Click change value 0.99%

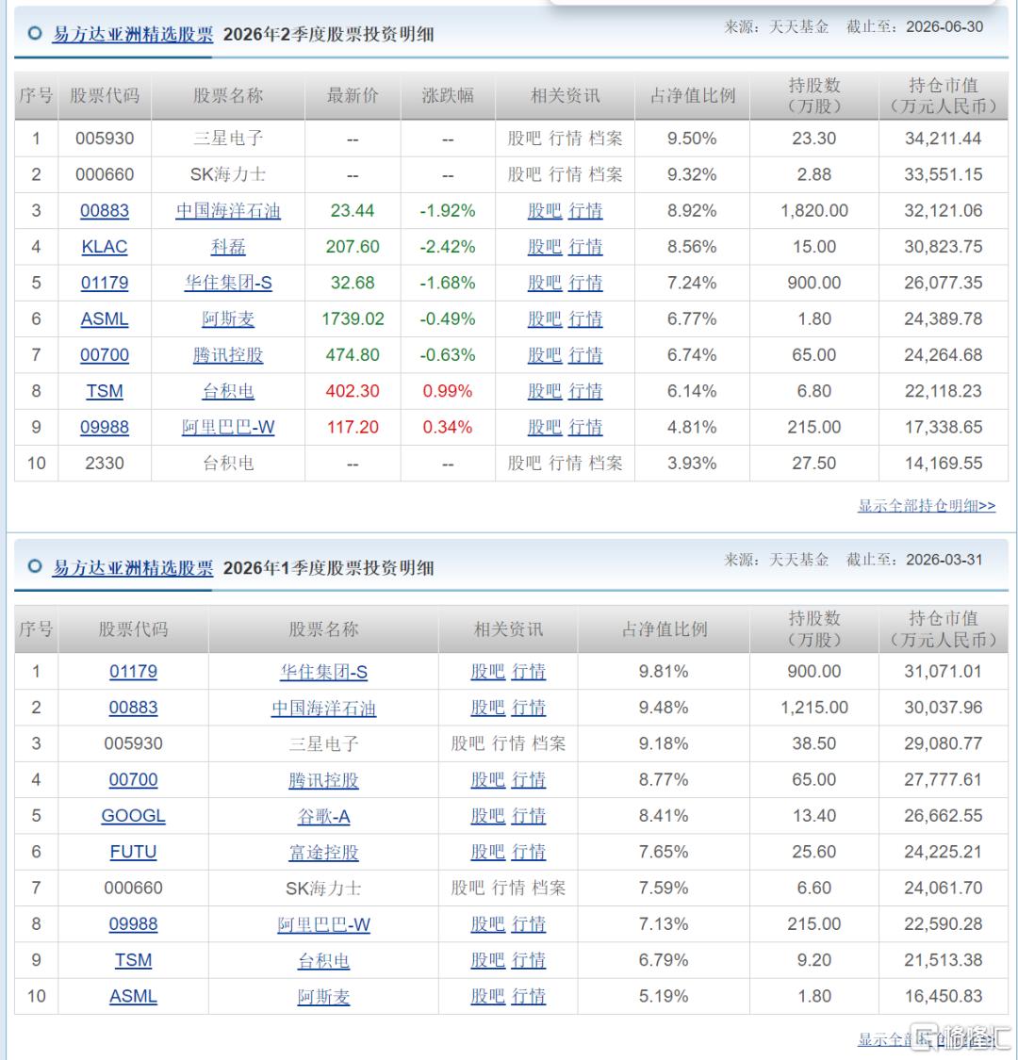coord(448,391)
